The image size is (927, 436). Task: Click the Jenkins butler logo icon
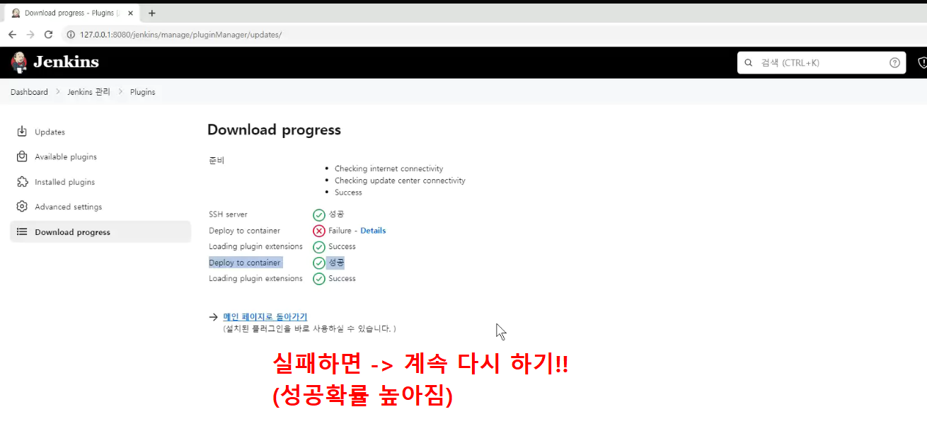click(x=19, y=62)
